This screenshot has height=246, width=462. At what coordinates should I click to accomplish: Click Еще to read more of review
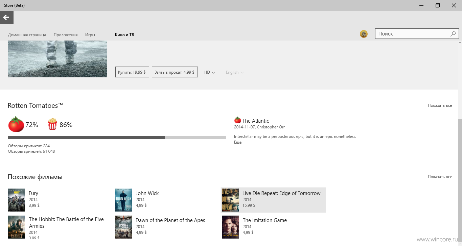point(238,142)
